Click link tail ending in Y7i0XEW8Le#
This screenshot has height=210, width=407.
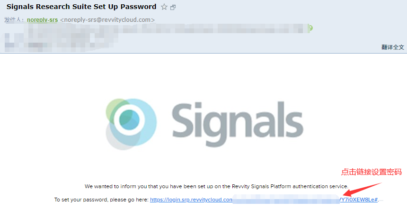pyautogui.click(x=358, y=200)
